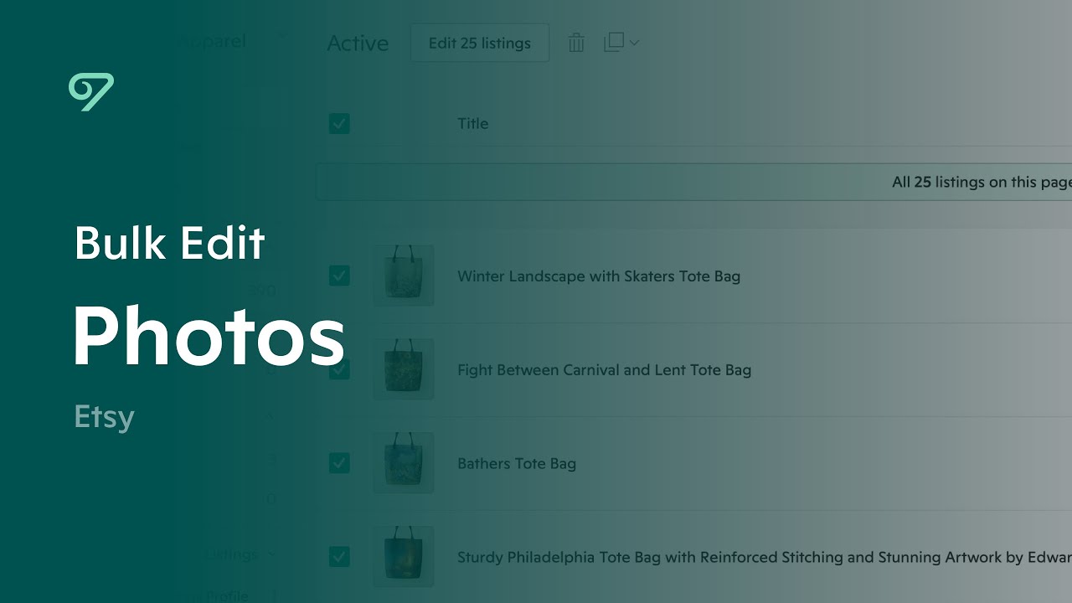Image resolution: width=1072 pixels, height=603 pixels.
Task: Click the Sturdy Philadelphia Tote Bag title
Action: tap(765, 558)
